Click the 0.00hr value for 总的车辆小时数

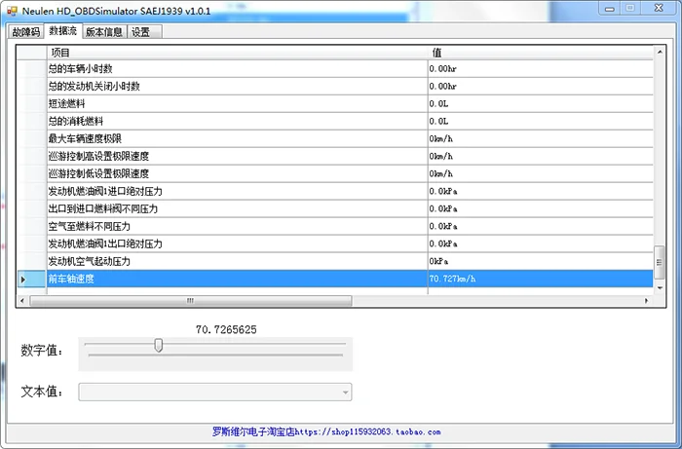541,69
